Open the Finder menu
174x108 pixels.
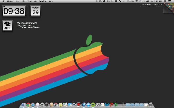pos(10,1)
